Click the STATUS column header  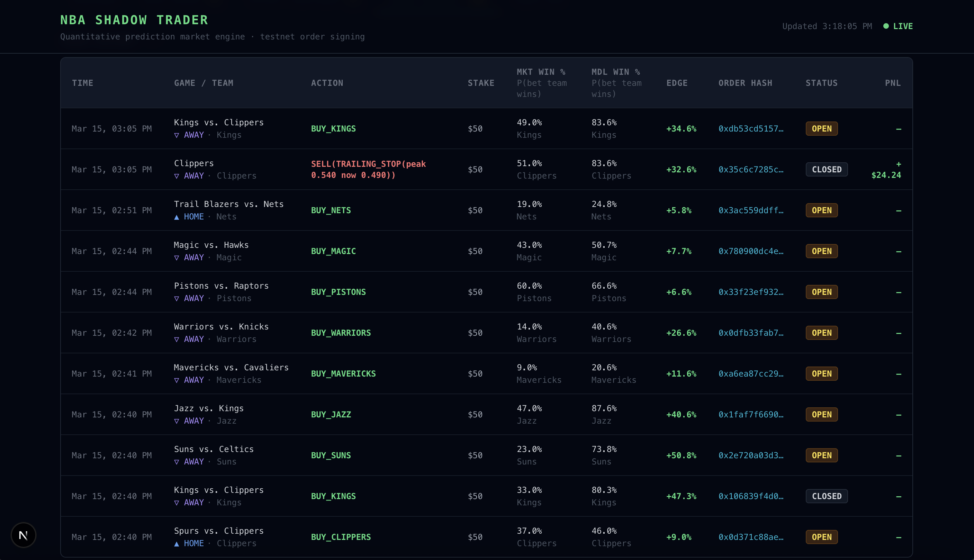tap(821, 83)
